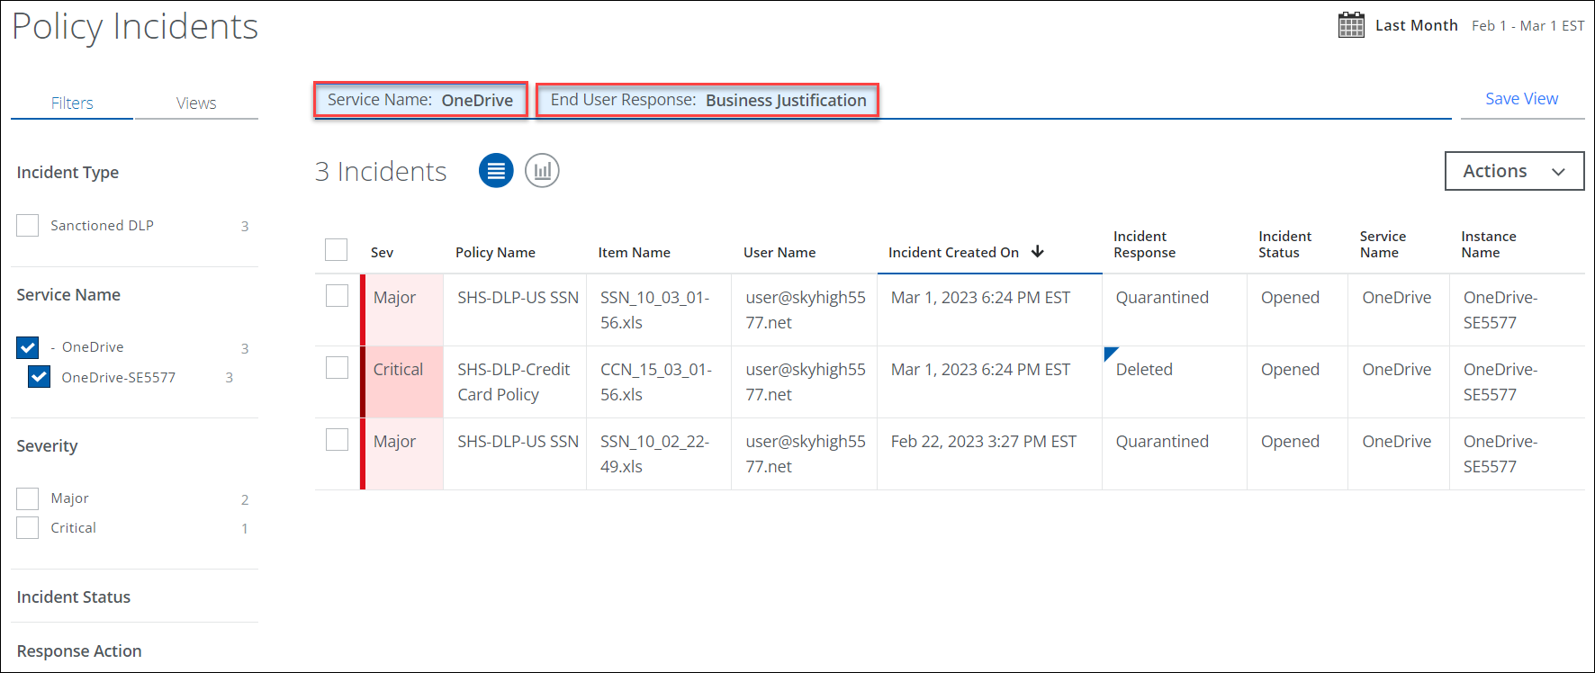
Task: Open the Actions dropdown menu
Action: click(x=1514, y=171)
